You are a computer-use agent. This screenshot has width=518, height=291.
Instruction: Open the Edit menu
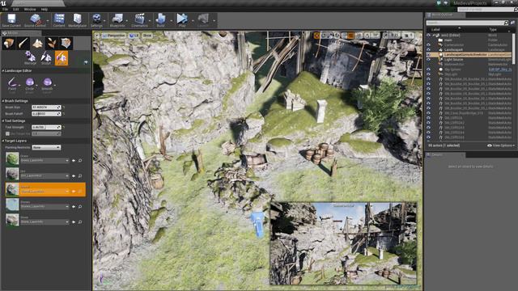tap(16, 9)
